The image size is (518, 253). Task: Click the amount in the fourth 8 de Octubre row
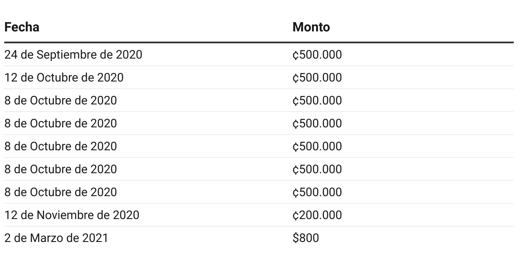pyautogui.click(x=317, y=169)
